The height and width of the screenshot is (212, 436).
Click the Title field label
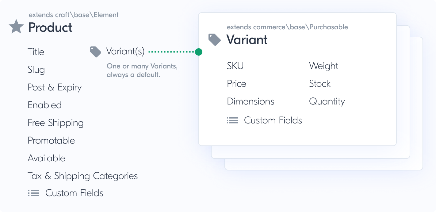point(36,52)
